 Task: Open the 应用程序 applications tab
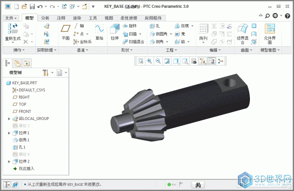pos(153,18)
